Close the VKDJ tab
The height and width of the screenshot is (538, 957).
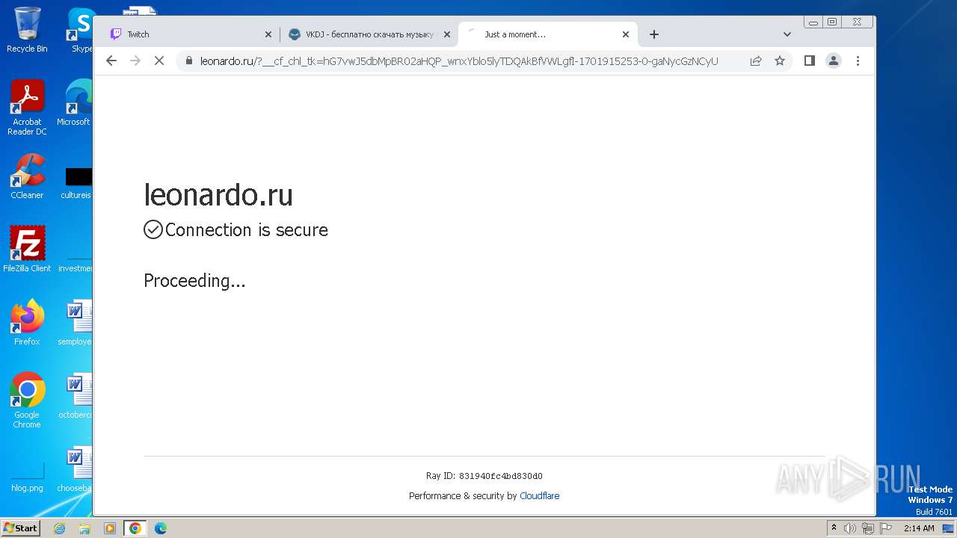coord(447,34)
